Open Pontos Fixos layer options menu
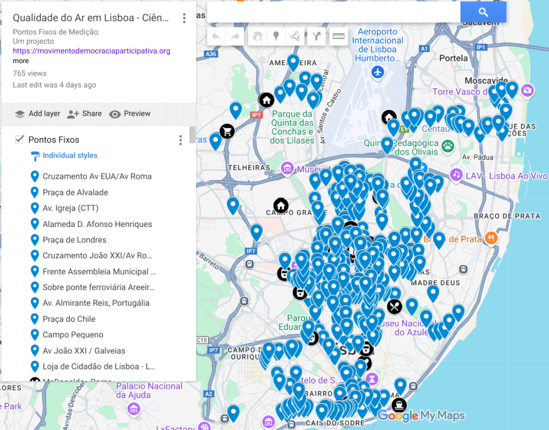This screenshot has width=549, height=430. click(180, 140)
